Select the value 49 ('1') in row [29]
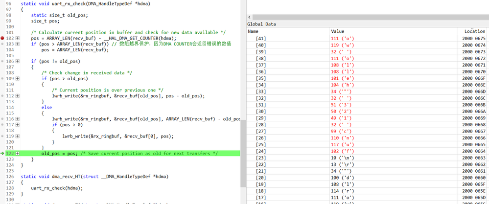This screenshot has height=204, width=489. coord(341,118)
